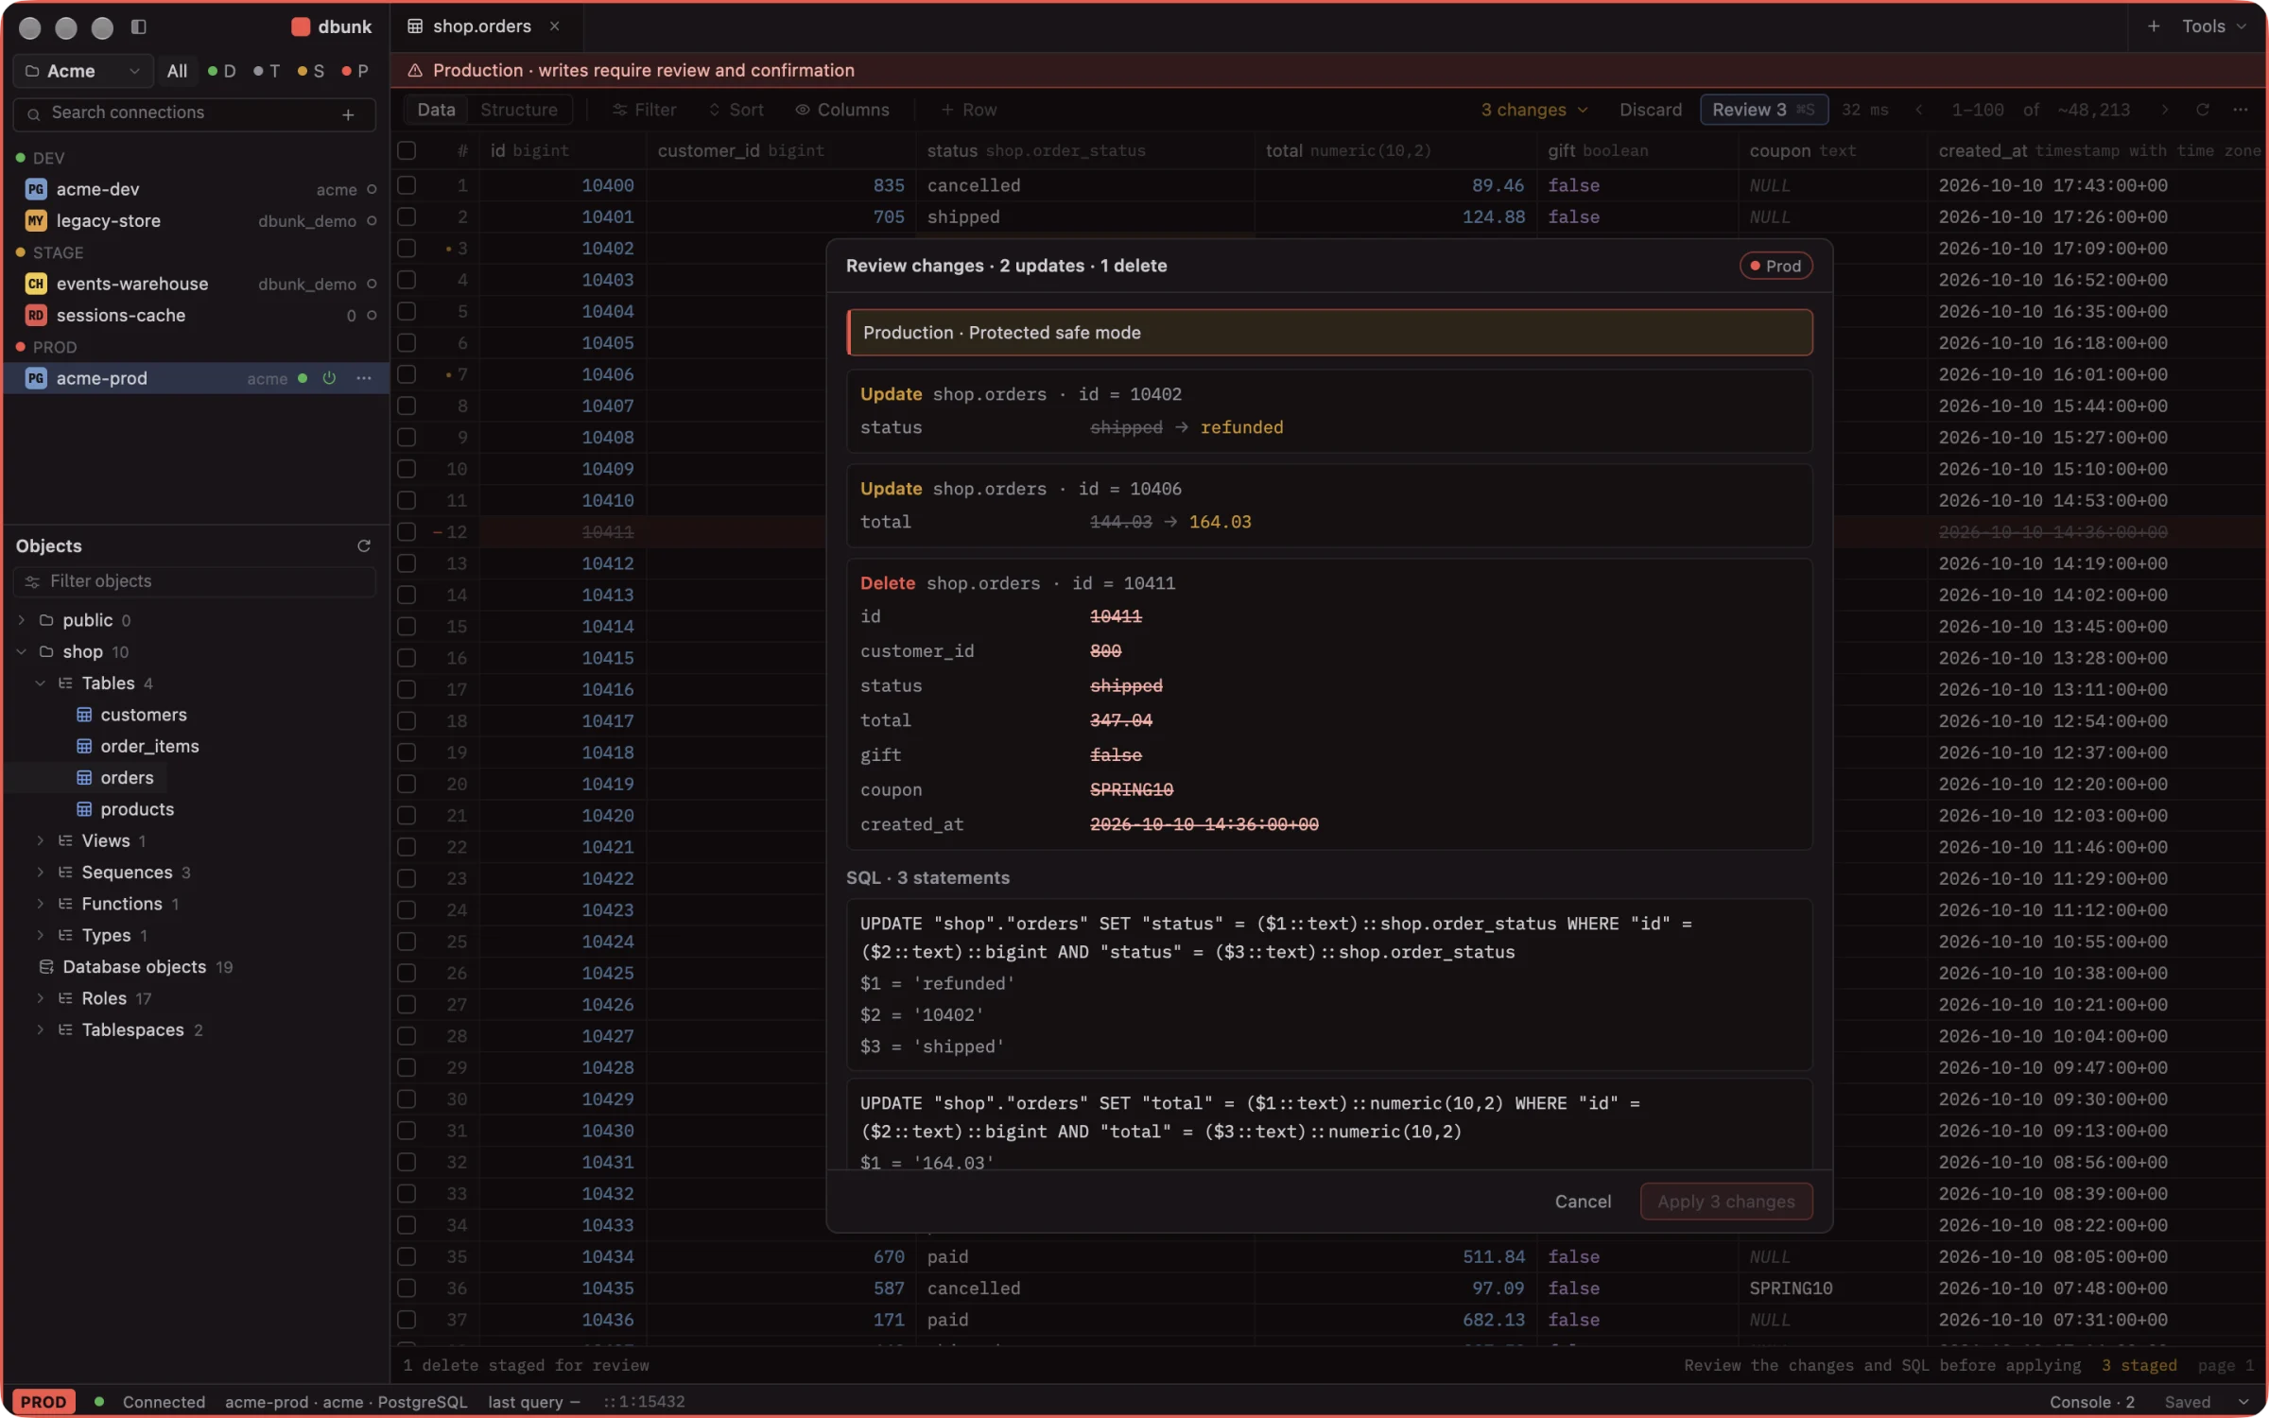Click the orders table icon in tree

[84, 777]
